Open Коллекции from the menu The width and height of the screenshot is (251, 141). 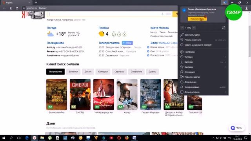pos(203,72)
